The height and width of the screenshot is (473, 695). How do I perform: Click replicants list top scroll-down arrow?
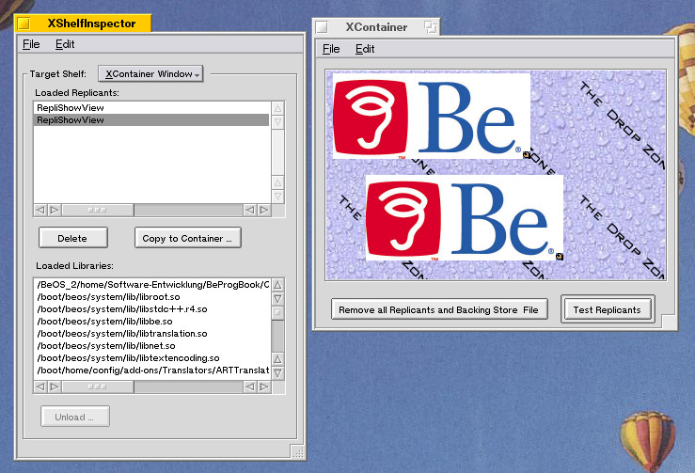coord(278,121)
